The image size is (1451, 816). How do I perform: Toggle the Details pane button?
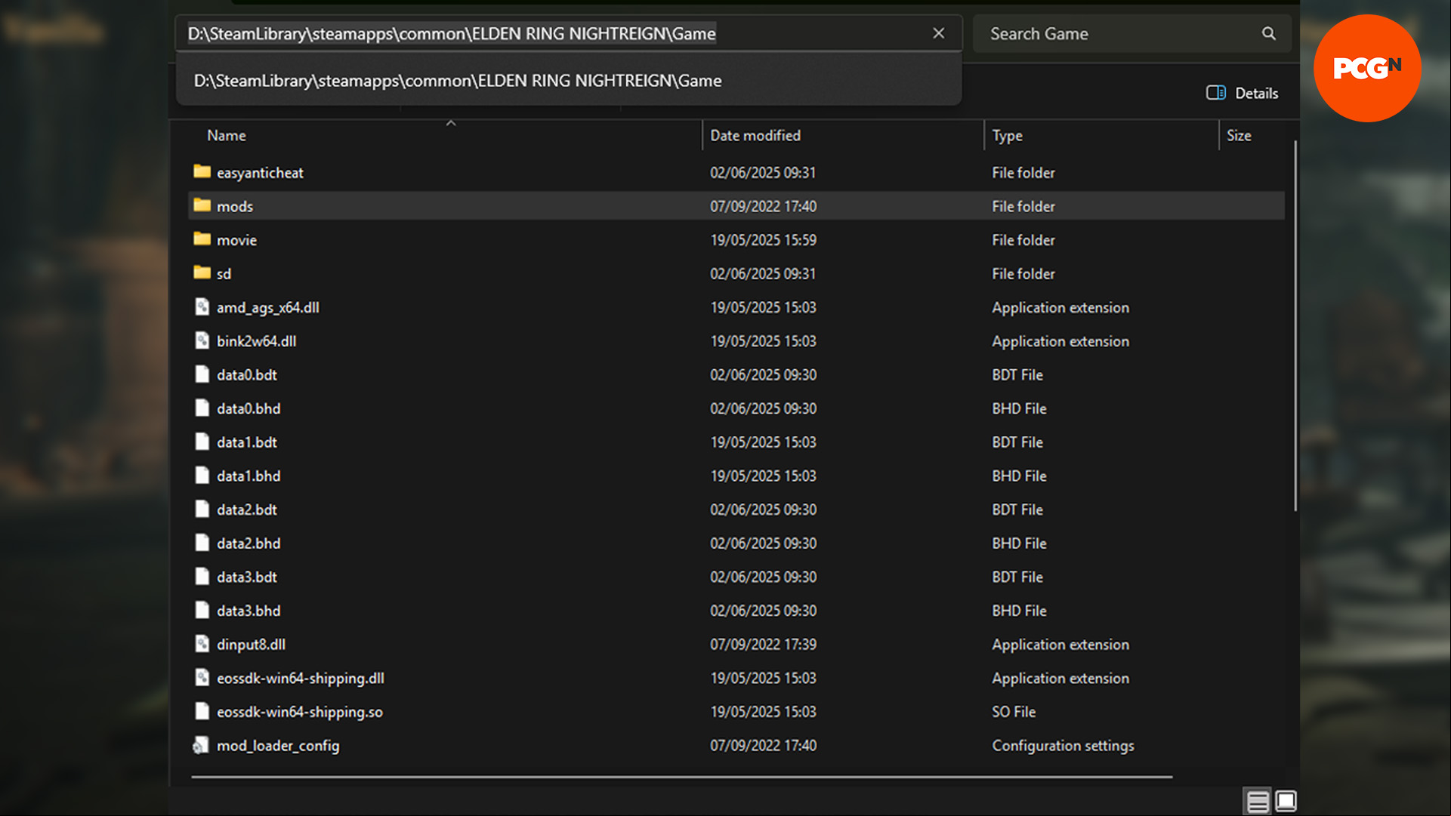1242,93
